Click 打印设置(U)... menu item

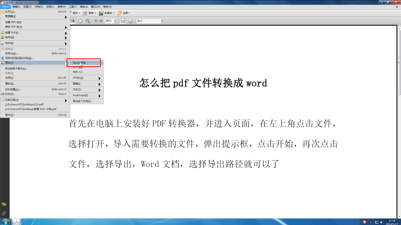pyautogui.click(x=35, y=89)
